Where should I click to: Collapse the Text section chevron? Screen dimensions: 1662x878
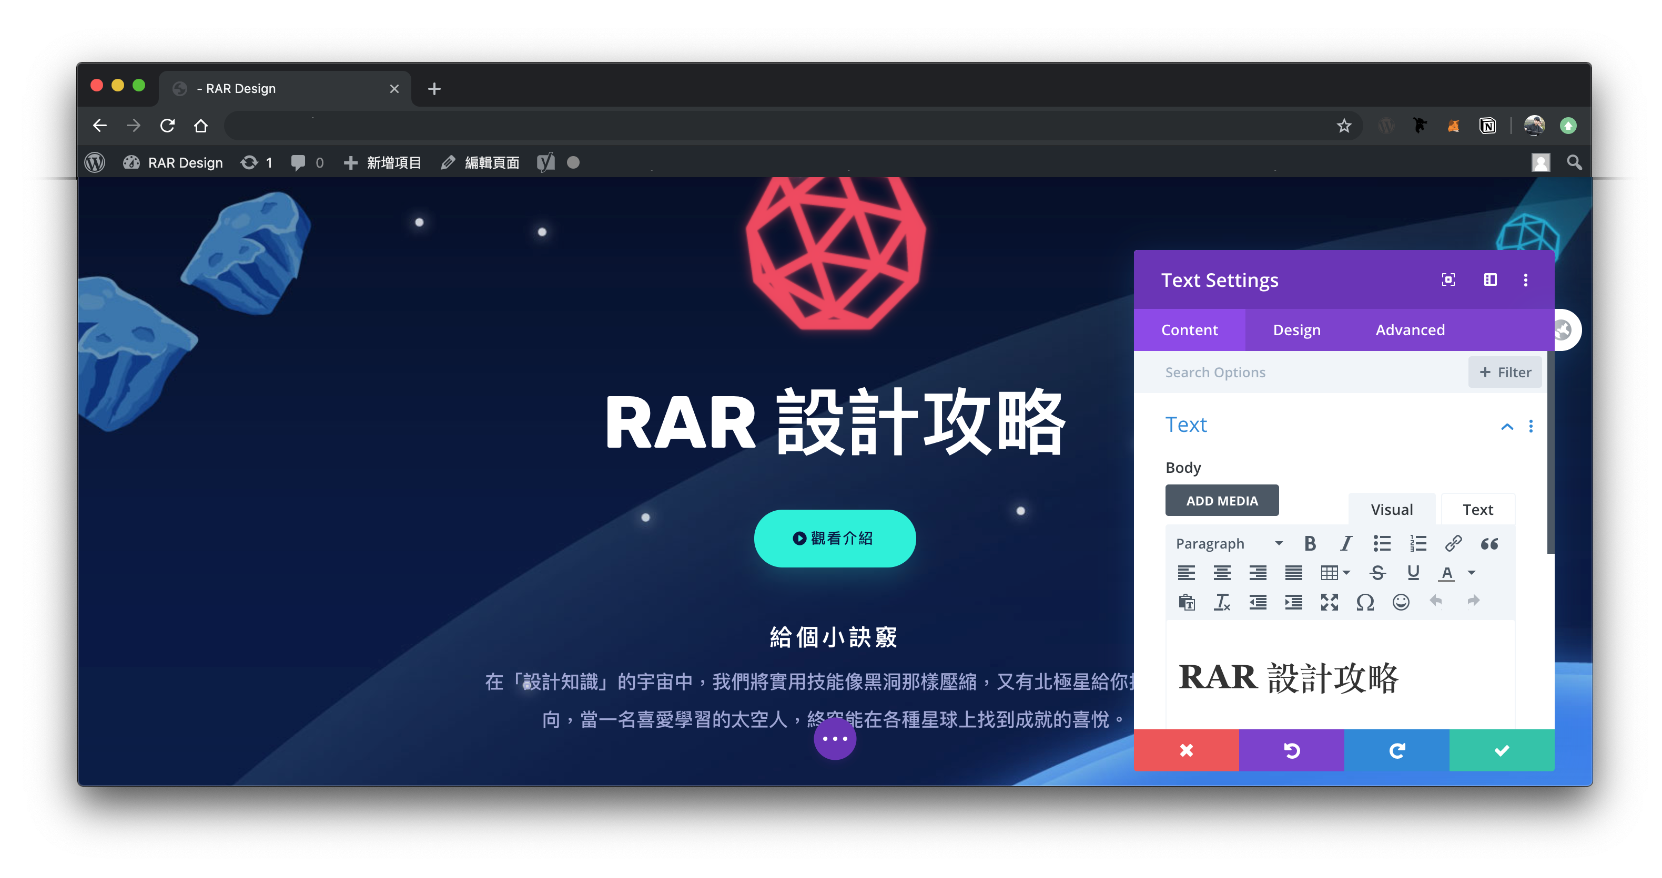click(x=1507, y=426)
